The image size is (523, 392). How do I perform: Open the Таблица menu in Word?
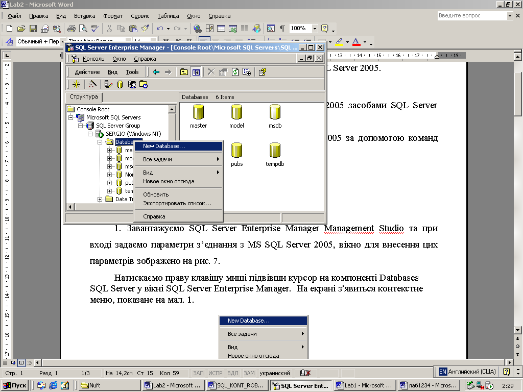pyautogui.click(x=168, y=16)
